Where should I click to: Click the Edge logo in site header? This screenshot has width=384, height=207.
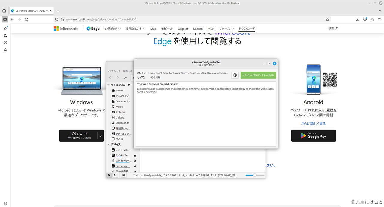[93, 28]
